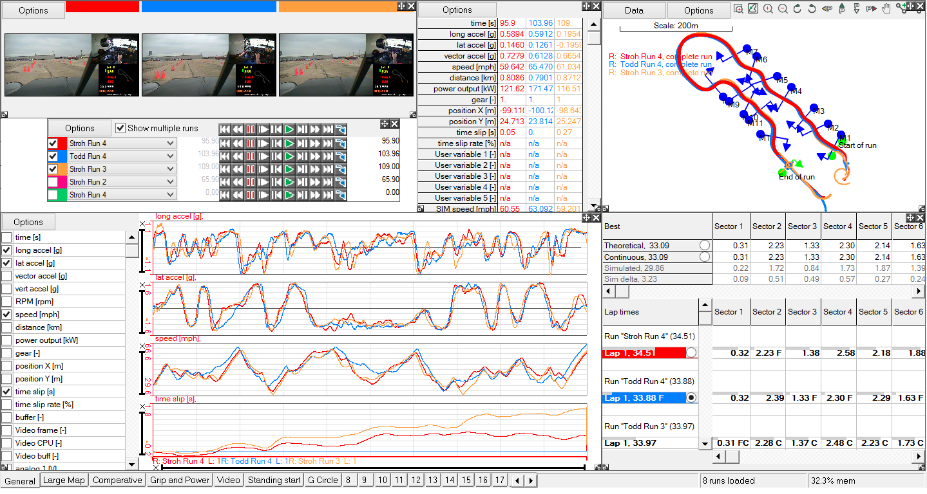This screenshot has width=927, height=494.
Task: Click the rotate counter-clockwise map icon
Action: pos(812,9)
